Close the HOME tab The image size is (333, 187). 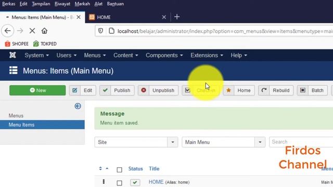[164, 17]
